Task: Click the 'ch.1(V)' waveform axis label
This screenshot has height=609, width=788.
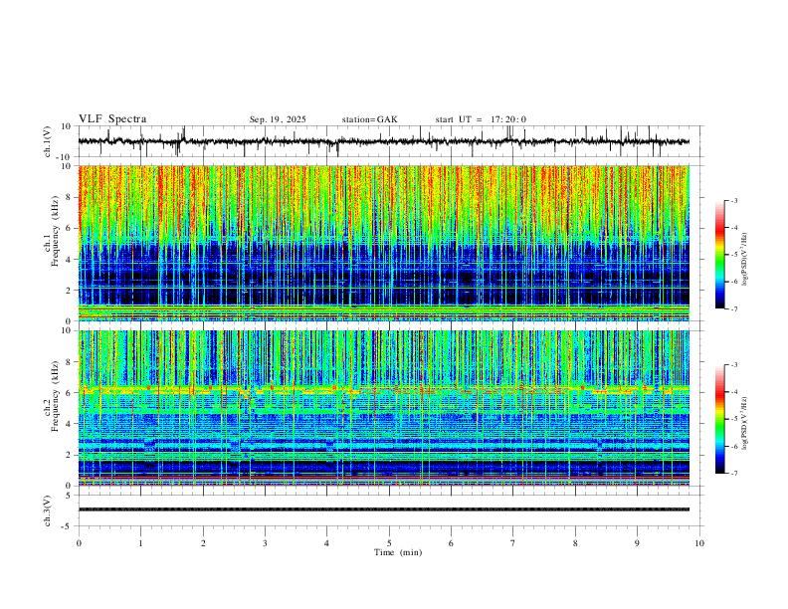Action: tap(48, 141)
